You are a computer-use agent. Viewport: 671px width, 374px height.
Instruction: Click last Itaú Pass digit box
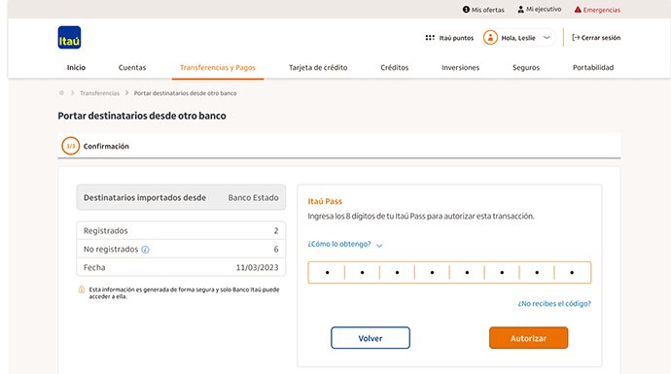click(x=572, y=273)
